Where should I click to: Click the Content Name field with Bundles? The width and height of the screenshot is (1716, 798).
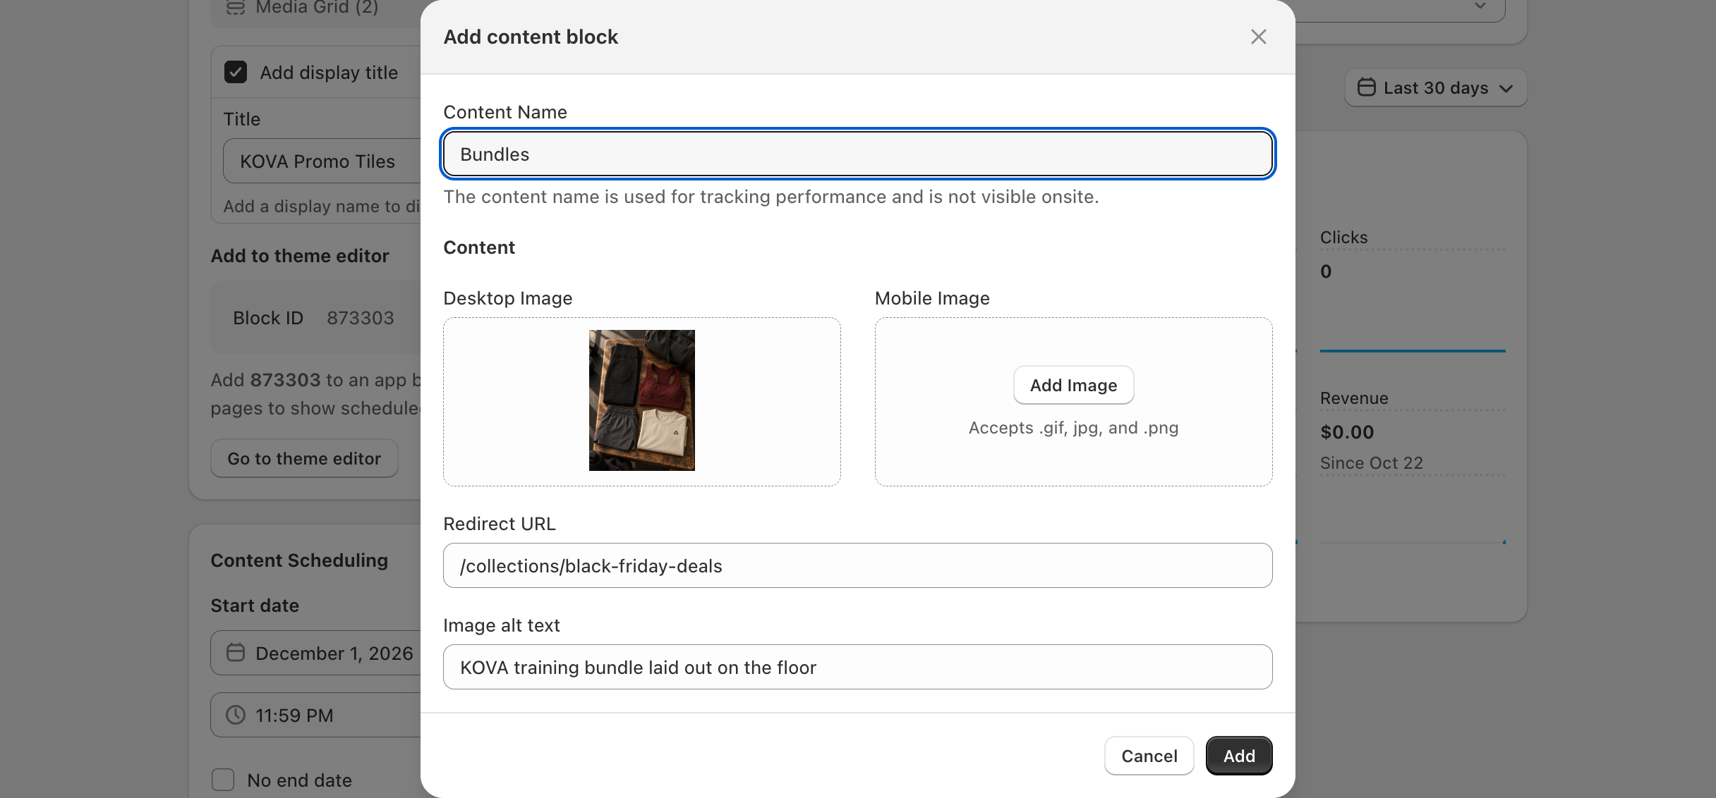pyautogui.click(x=857, y=154)
